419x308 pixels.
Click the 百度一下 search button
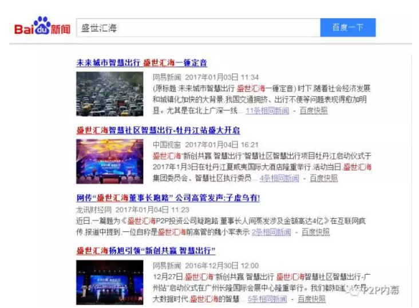pyautogui.click(x=348, y=27)
